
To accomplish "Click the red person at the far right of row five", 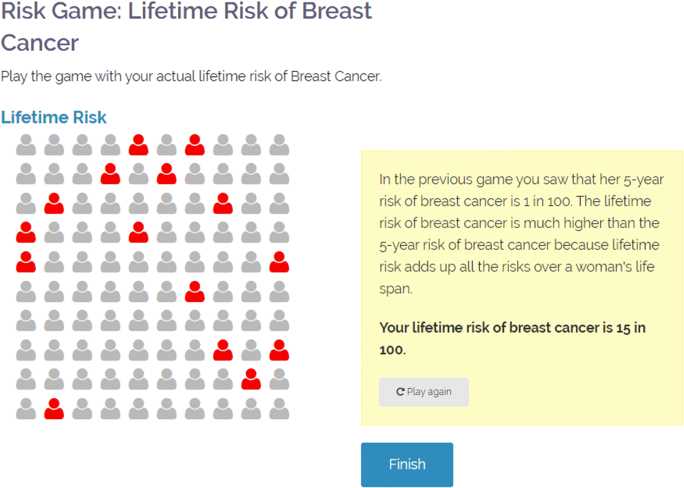I will 279,262.
